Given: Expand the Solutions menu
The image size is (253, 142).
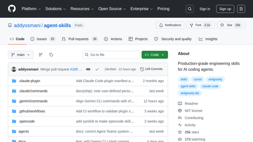Looking at the screenshot, I should 55,9.
